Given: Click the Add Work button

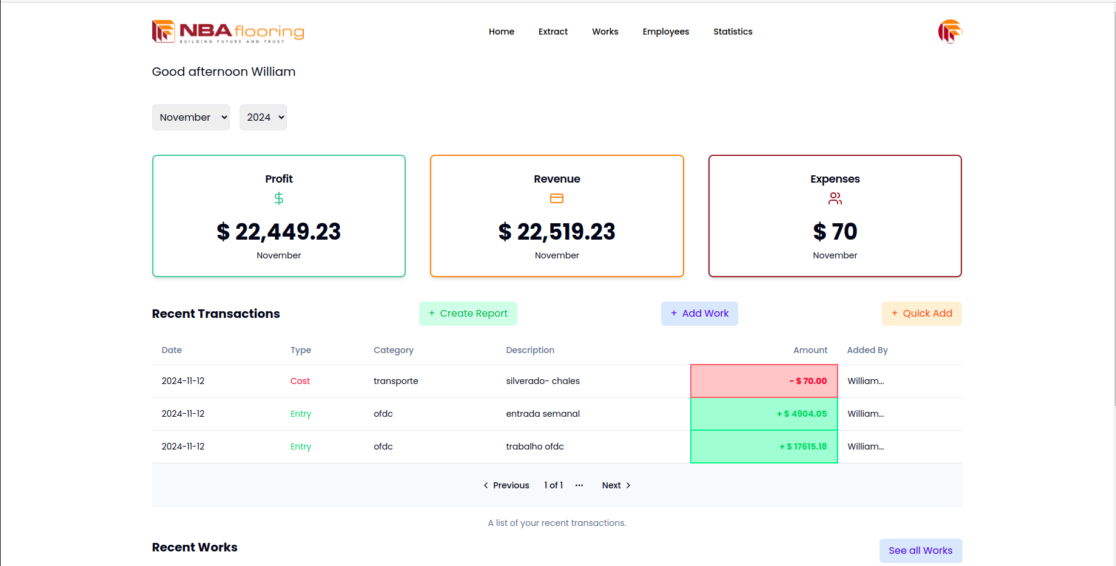Looking at the screenshot, I should (x=699, y=313).
